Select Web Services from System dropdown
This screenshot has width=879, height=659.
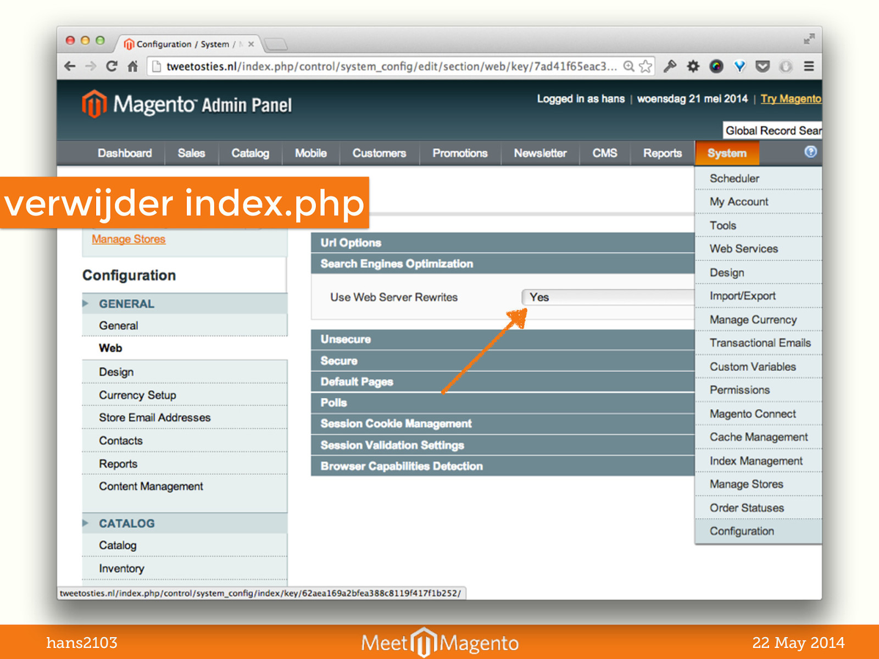tap(759, 249)
